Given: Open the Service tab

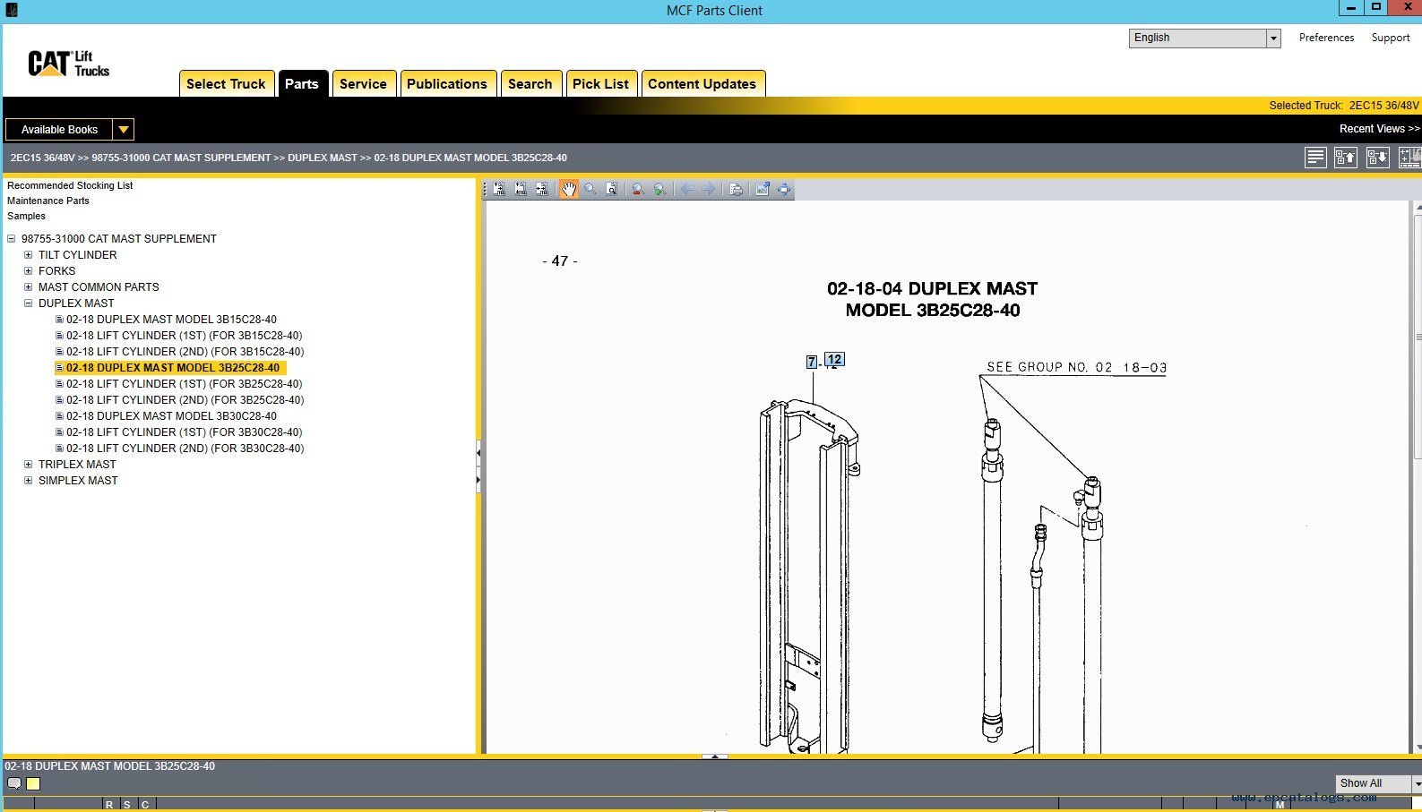Looking at the screenshot, I should tap(363, 83).
